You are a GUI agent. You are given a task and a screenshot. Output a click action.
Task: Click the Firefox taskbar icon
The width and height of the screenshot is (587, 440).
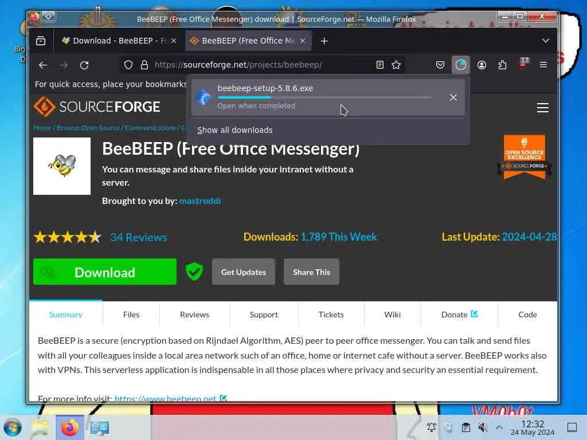pyautogui.click(x=70, y=427)
